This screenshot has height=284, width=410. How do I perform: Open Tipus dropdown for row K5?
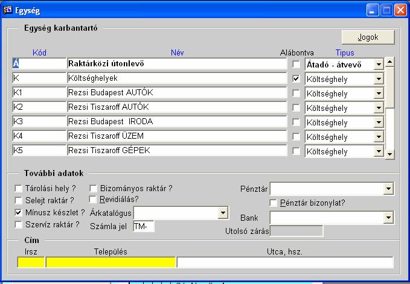(x=379, y=151)
